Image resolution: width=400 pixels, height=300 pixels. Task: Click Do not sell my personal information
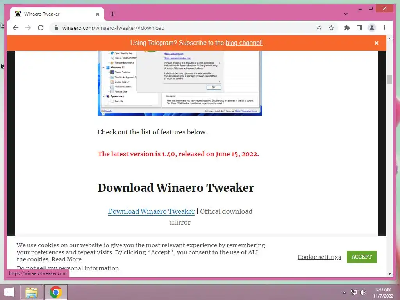68,268
